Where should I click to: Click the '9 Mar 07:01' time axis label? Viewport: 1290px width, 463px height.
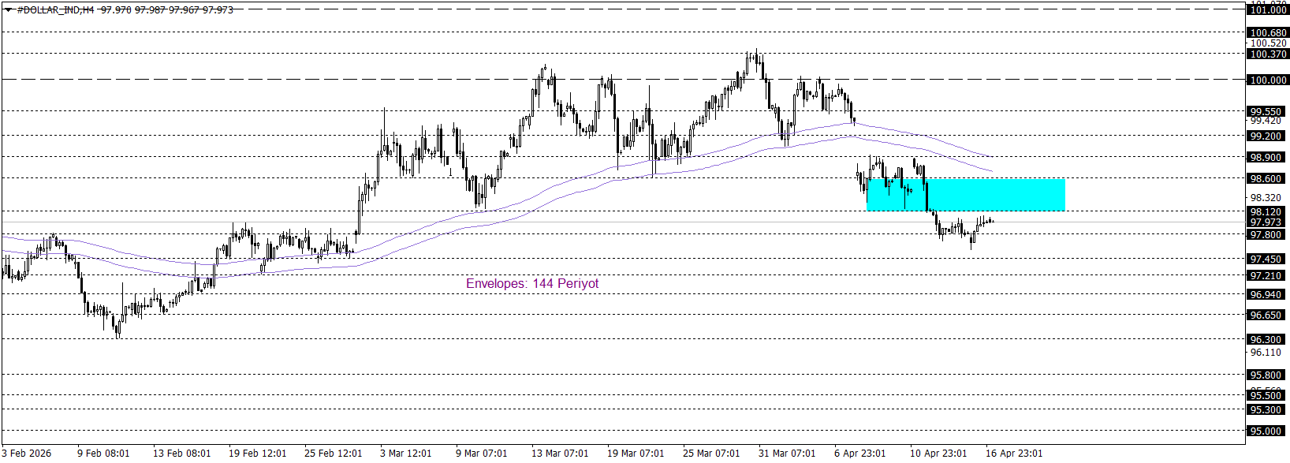[x=481, y=454]
